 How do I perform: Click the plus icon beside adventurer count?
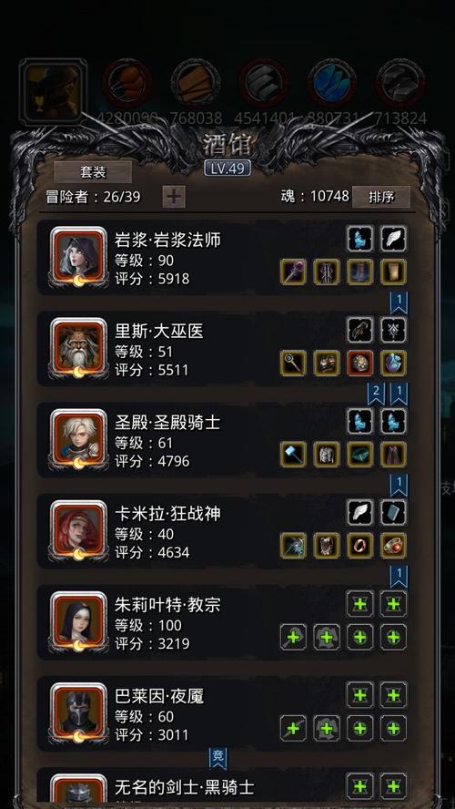(x=174, y=197)
